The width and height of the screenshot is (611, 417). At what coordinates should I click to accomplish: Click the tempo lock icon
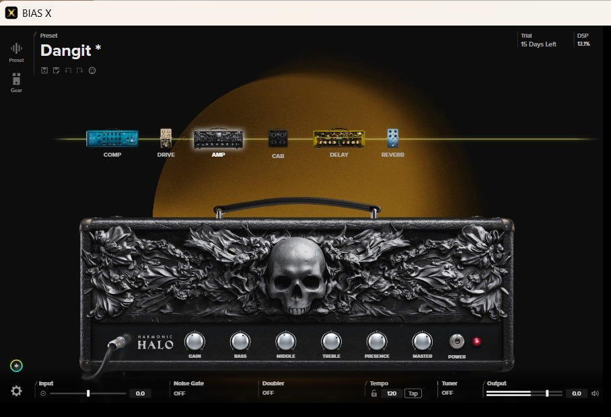click(x=374, y=393)
